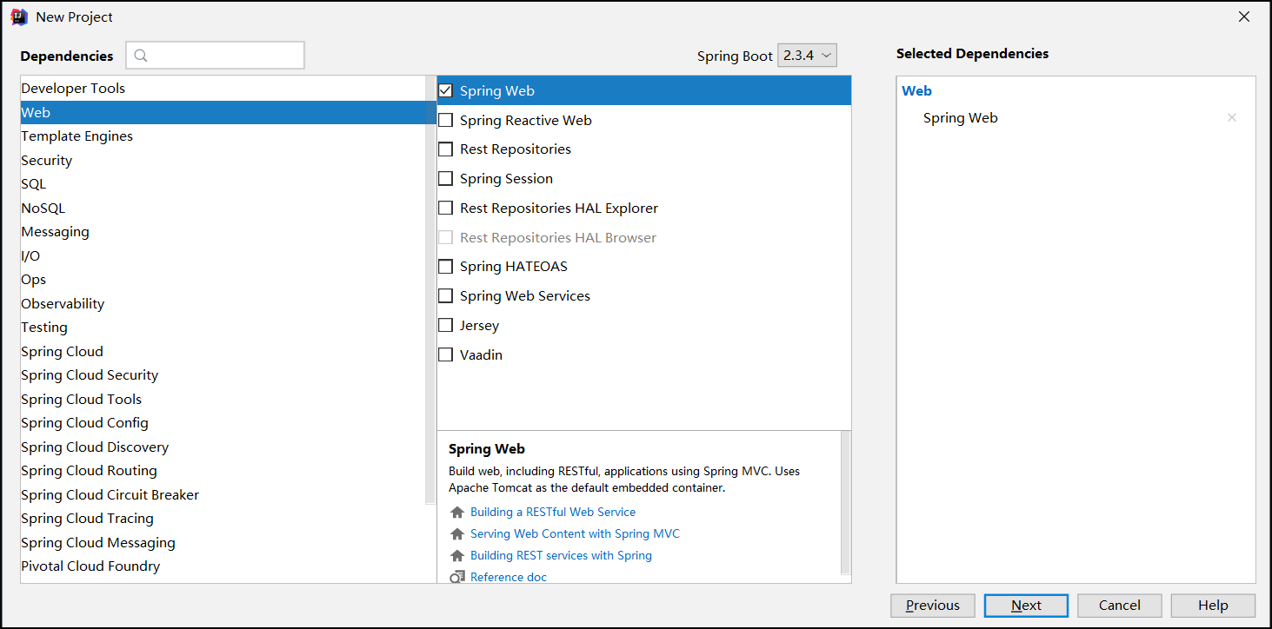Check the Spring Reactive Web checkbox
1272x629 pixels.
click(445, 120)
